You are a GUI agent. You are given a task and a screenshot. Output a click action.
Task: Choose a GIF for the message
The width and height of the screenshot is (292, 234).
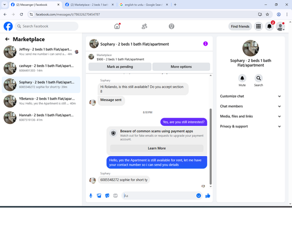116,195
